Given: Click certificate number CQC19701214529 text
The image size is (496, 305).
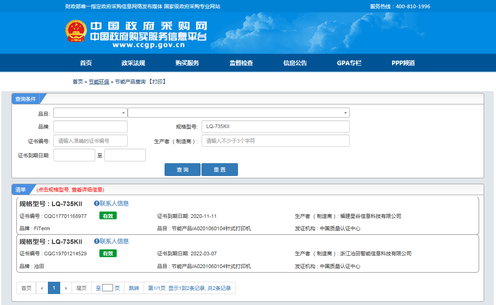Looking at the screenshot, I should coord(65,253).
